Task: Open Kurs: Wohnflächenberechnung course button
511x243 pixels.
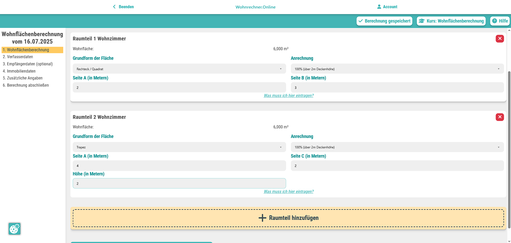Action: [x=451, y=21]
